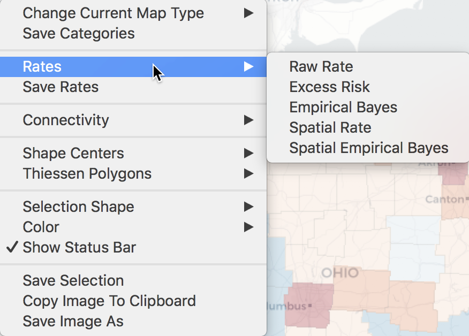Choose Empirical Bayes rate option
The height and width of the screenshot is (336, 469).
(368, 108)
